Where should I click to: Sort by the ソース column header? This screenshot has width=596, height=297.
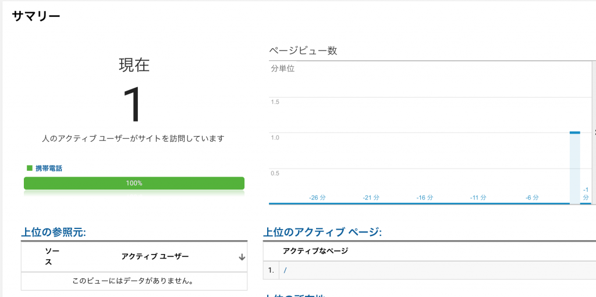coord(48,256)
